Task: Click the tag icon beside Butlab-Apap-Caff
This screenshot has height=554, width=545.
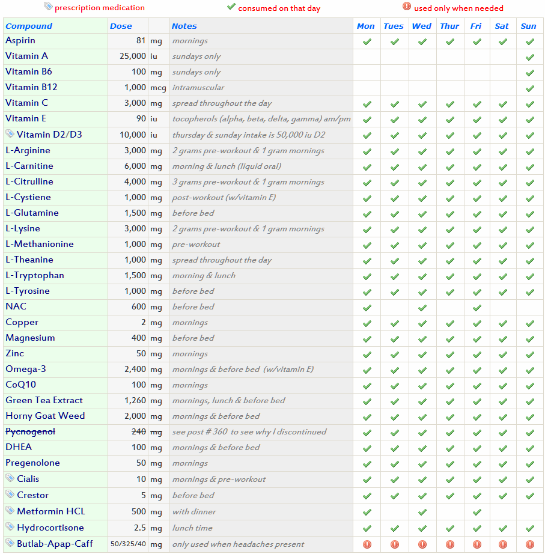Action: pyautogui.click(x=10, y=543)
